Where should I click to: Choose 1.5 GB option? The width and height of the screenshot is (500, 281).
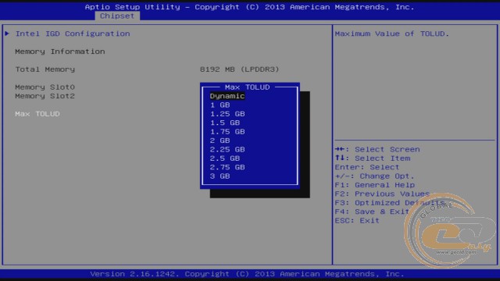(x=225, y=123)
